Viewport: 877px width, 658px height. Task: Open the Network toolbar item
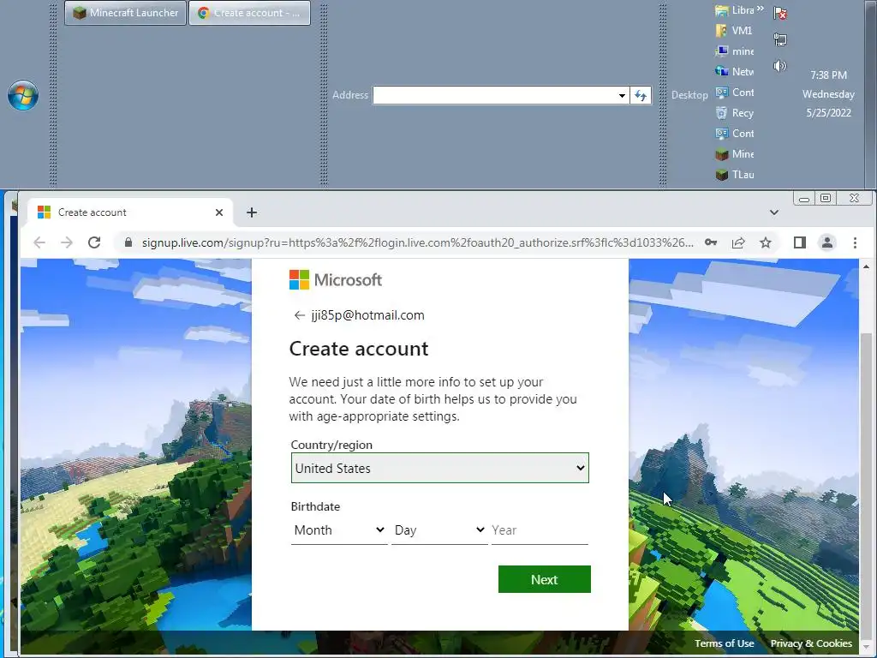(x=734, y=72)
